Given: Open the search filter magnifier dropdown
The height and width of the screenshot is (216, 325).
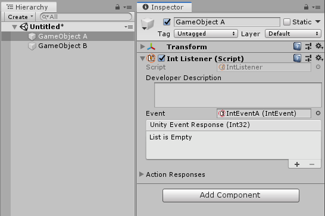Looking at the screenshot, I should (45, 17).
